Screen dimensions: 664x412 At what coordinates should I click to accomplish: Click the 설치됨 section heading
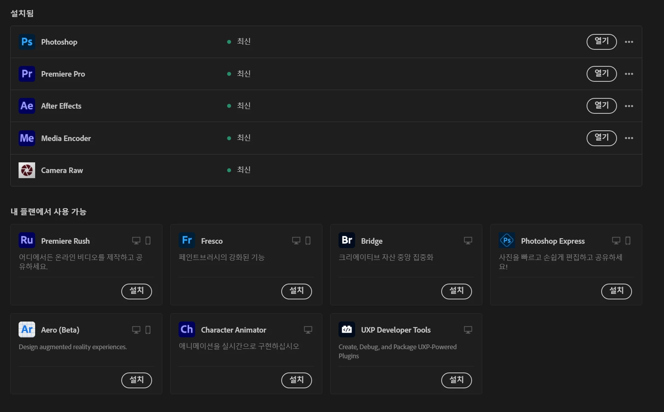tap(22, 13)
